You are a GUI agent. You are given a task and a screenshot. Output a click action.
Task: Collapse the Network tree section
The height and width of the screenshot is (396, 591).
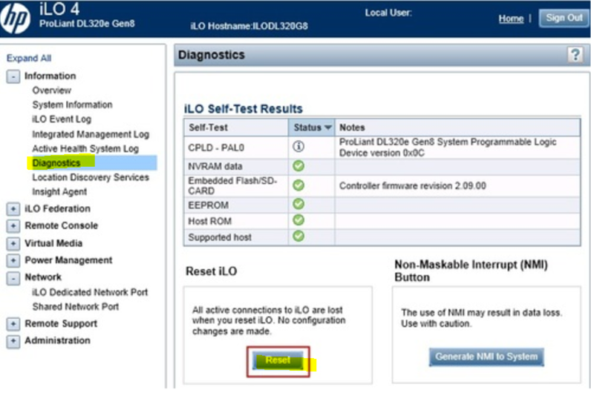13,278
